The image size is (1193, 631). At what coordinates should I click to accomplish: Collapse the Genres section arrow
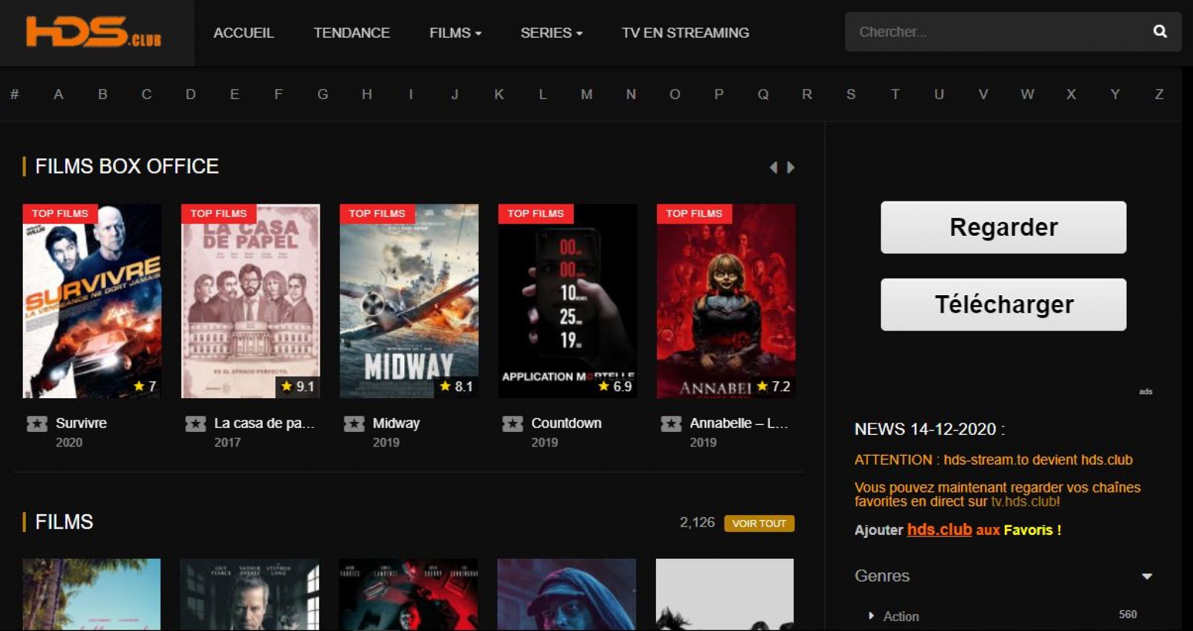[1146, 576]
